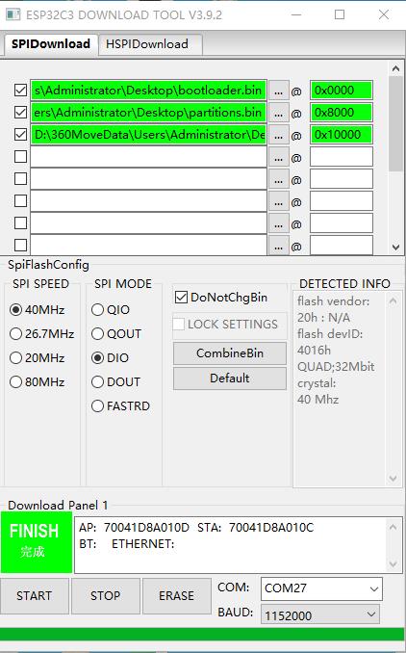Choose DIO SPI mode
Screen dimensions: 406x653
(x=111, y=358)
